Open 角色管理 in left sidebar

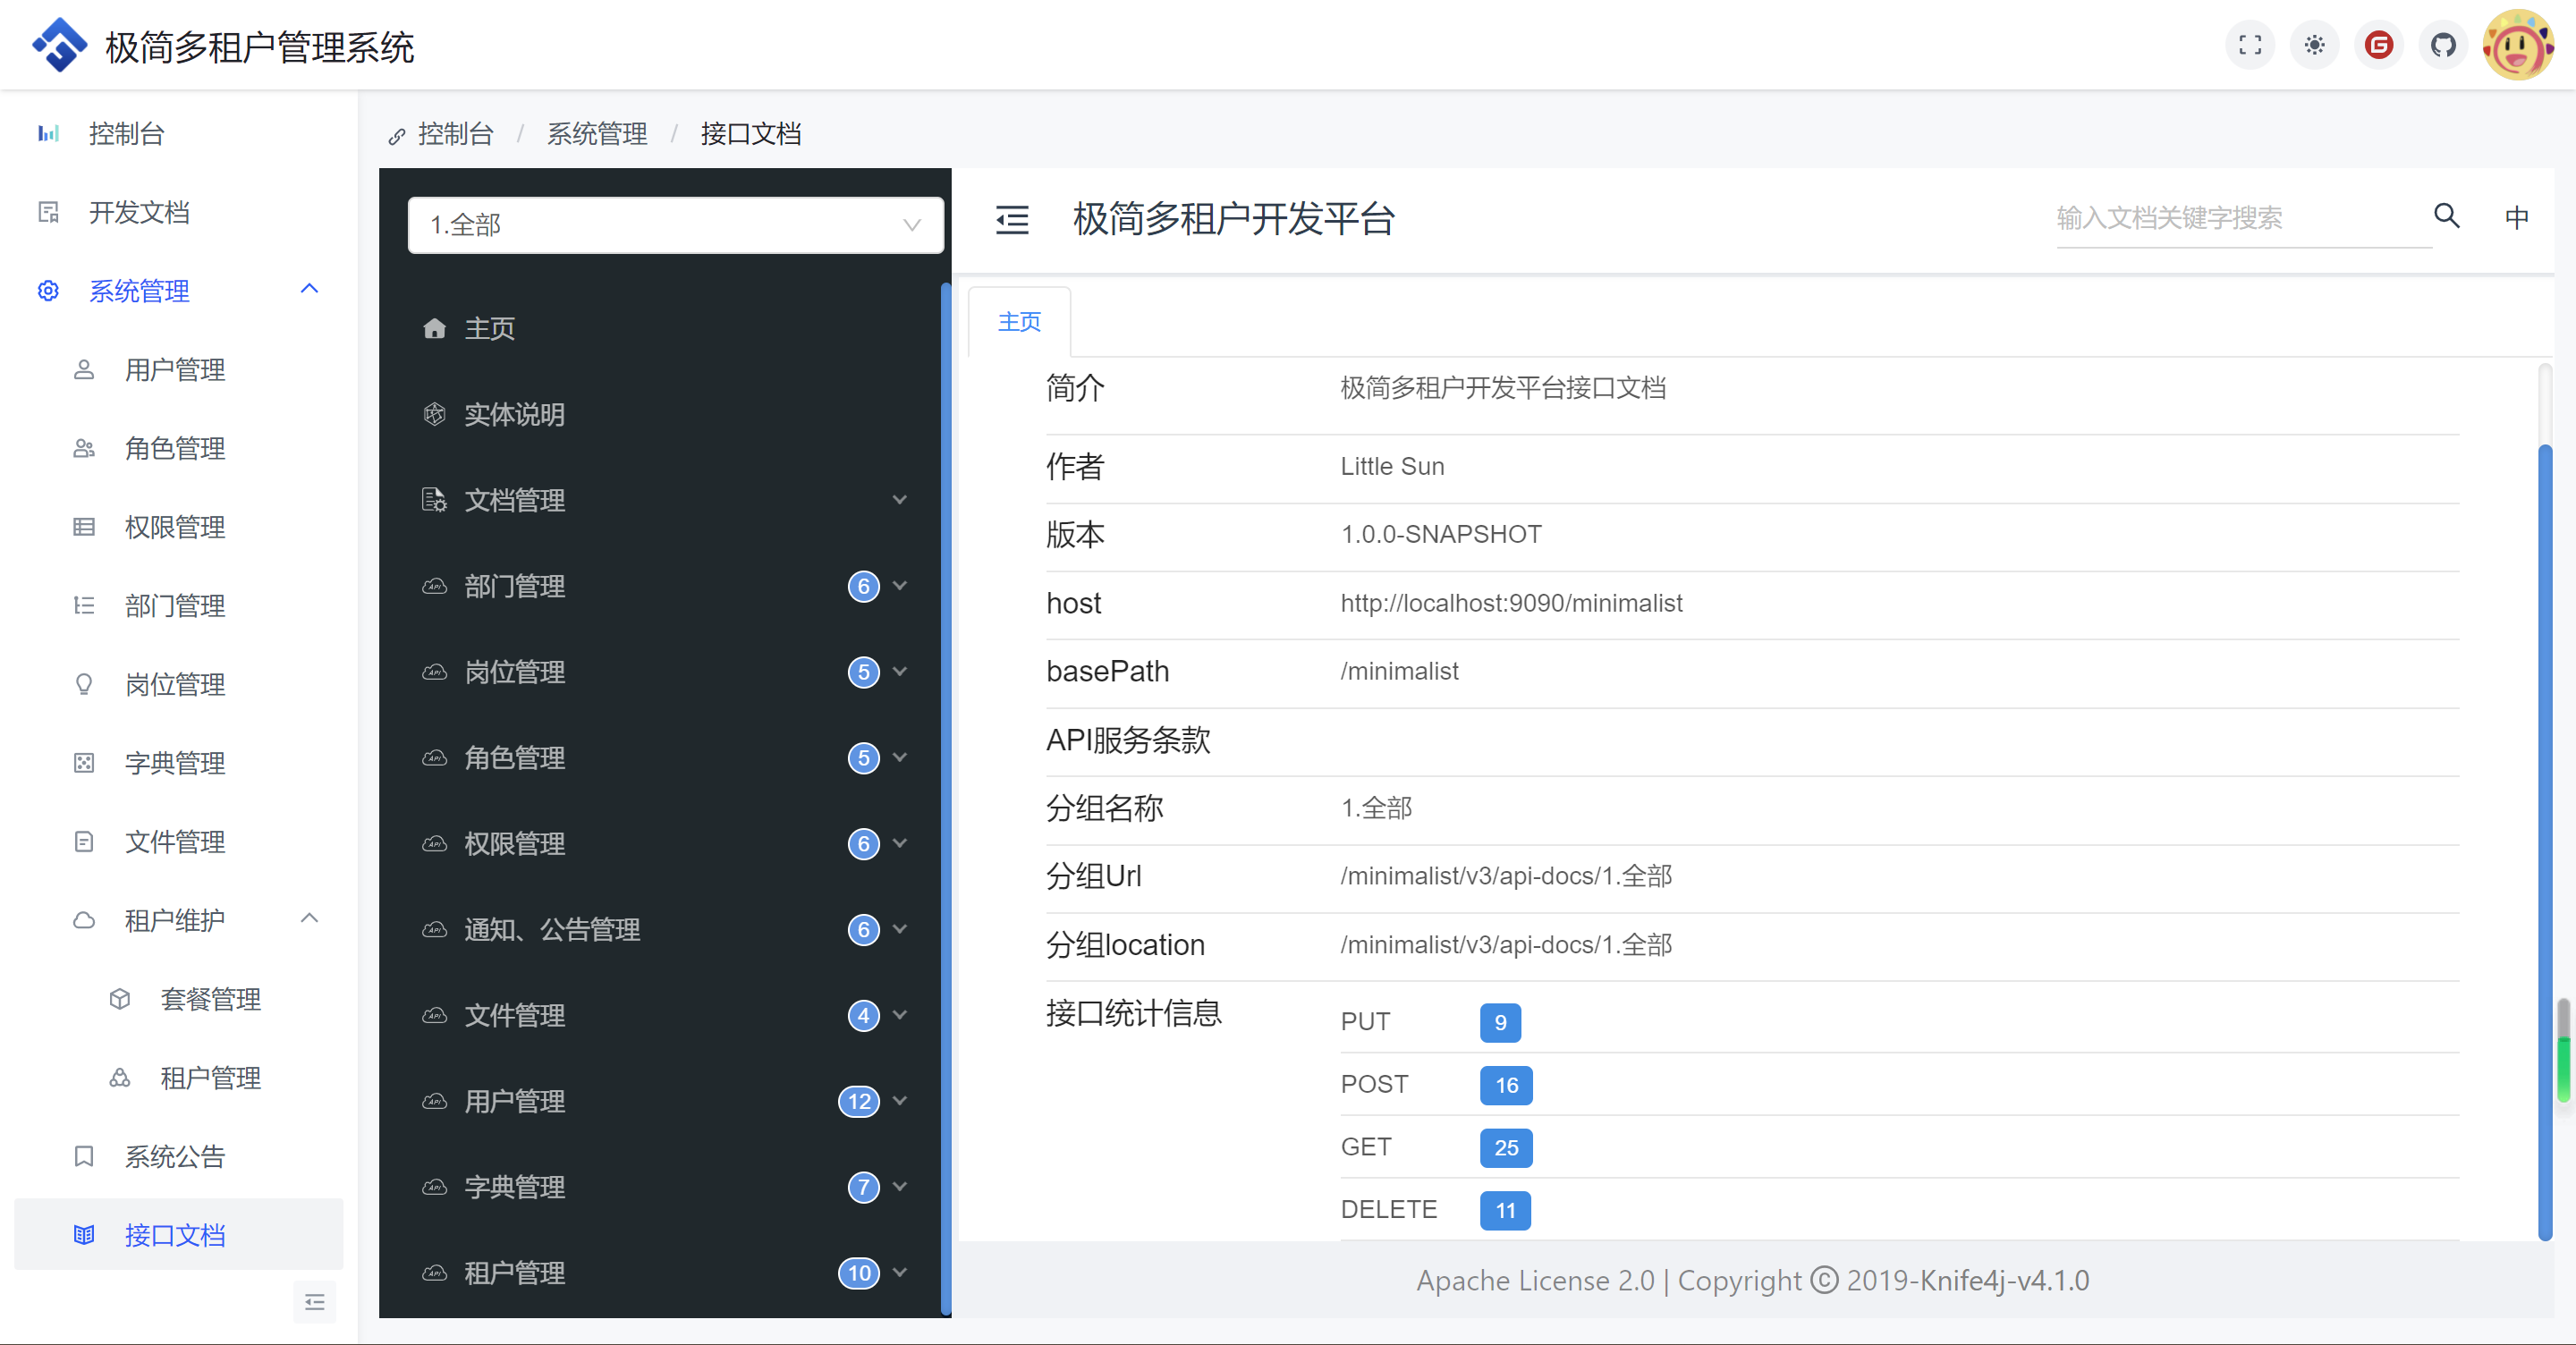pos(175,448)
